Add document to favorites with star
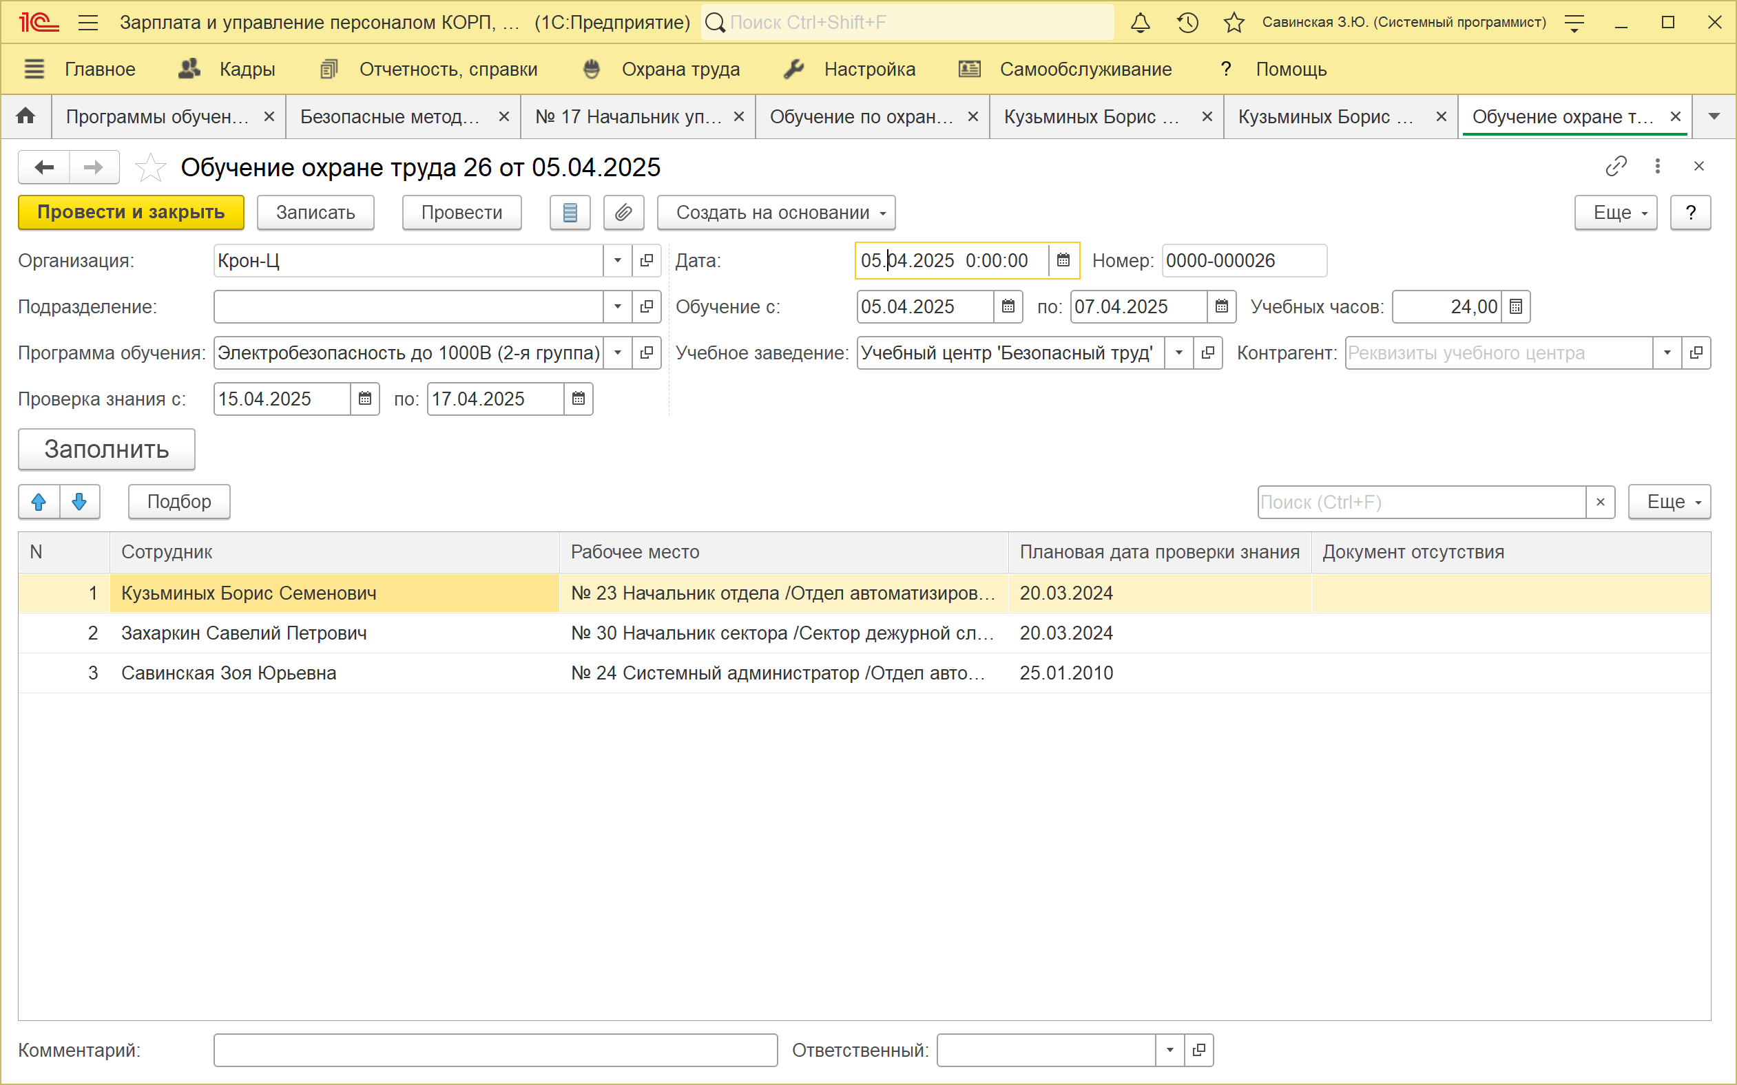Screen dimensions: 1737x1085 tap(150, 167)
